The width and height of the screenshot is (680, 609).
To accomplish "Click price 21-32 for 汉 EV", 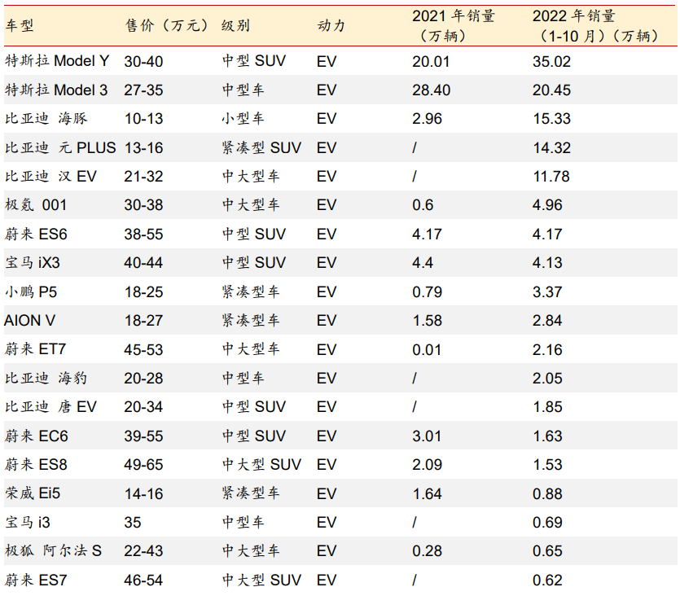I will 143,177.
